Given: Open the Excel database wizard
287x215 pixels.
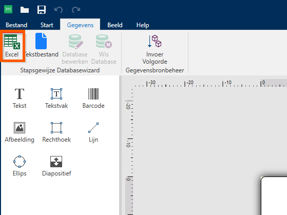Looking at the screenshot, I should coord(12,46).
